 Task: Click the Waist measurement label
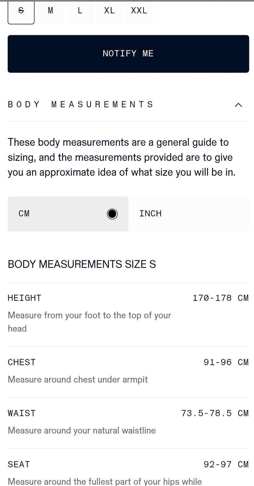click(x=22, y=413)
